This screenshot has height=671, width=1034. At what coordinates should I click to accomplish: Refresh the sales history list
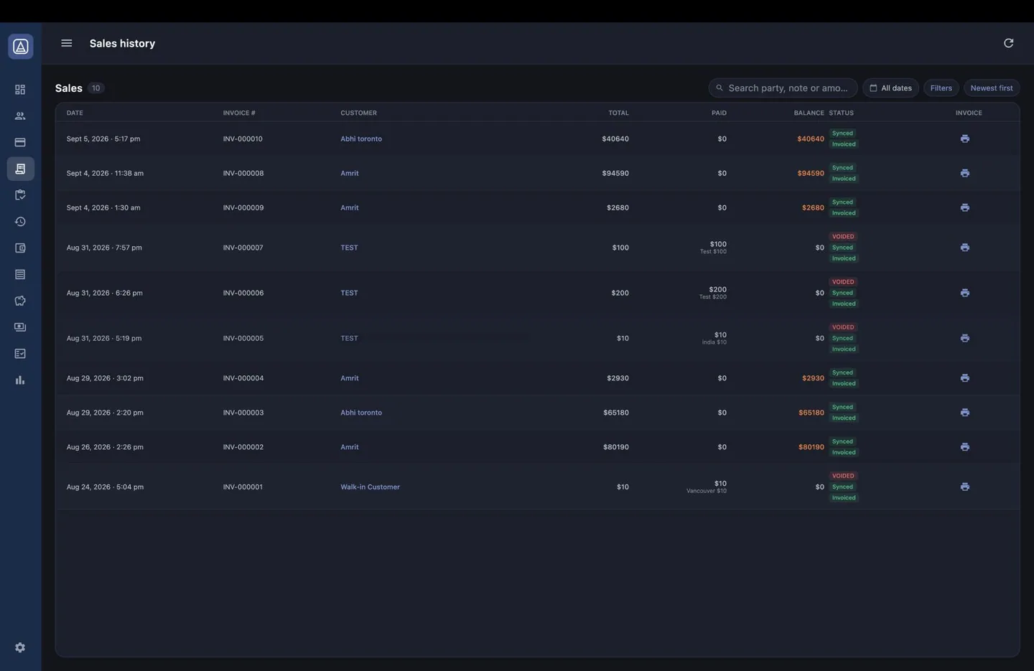click(x=1008, y=43)
